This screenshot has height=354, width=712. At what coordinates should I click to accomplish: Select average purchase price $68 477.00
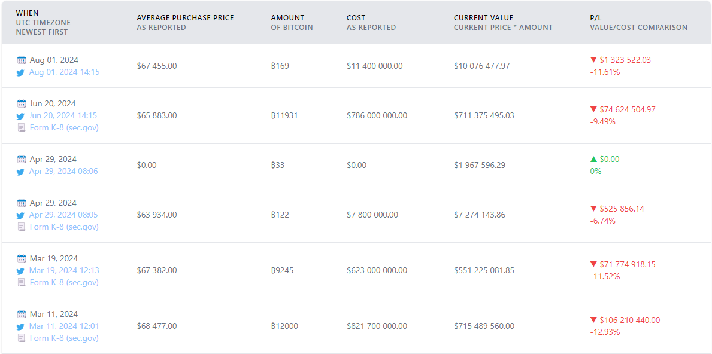[157, 326]
